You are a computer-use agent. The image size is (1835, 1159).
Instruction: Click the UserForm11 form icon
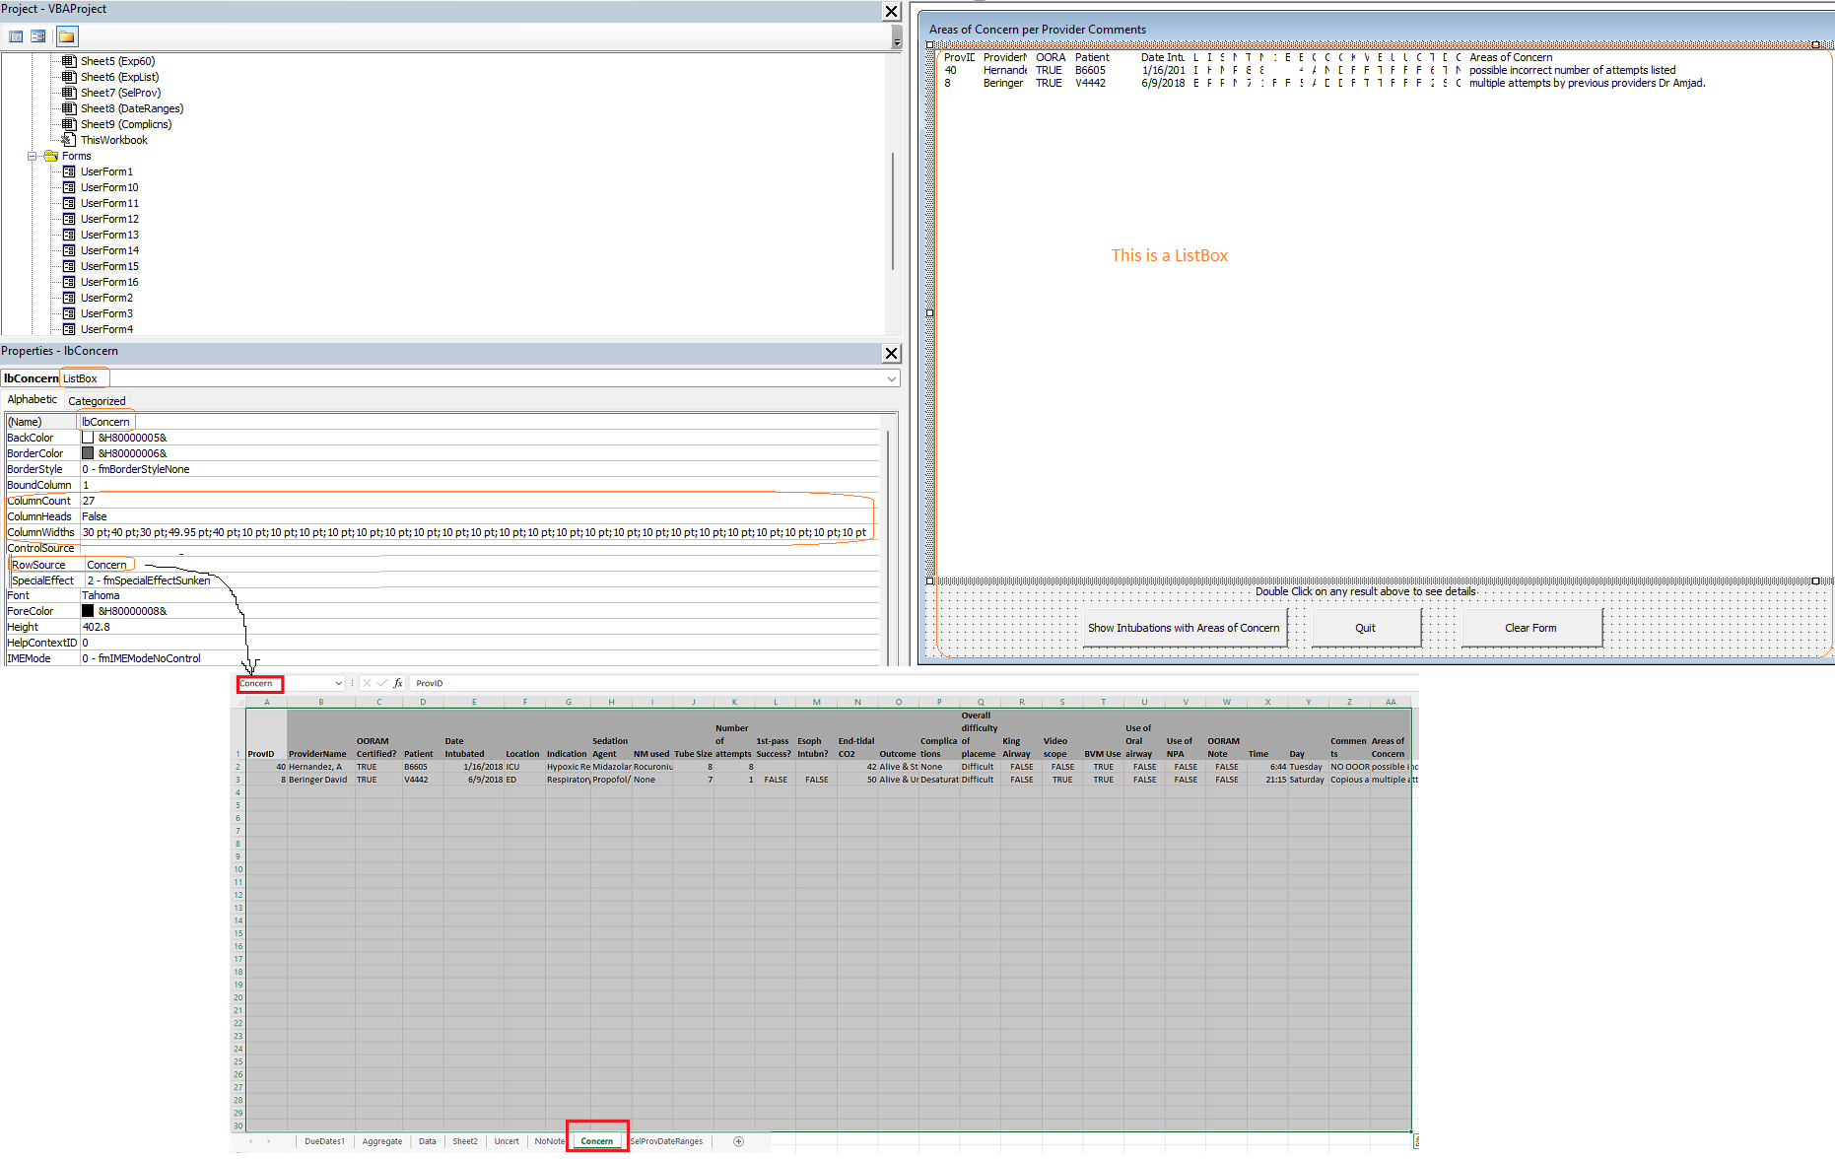point(69,203)
